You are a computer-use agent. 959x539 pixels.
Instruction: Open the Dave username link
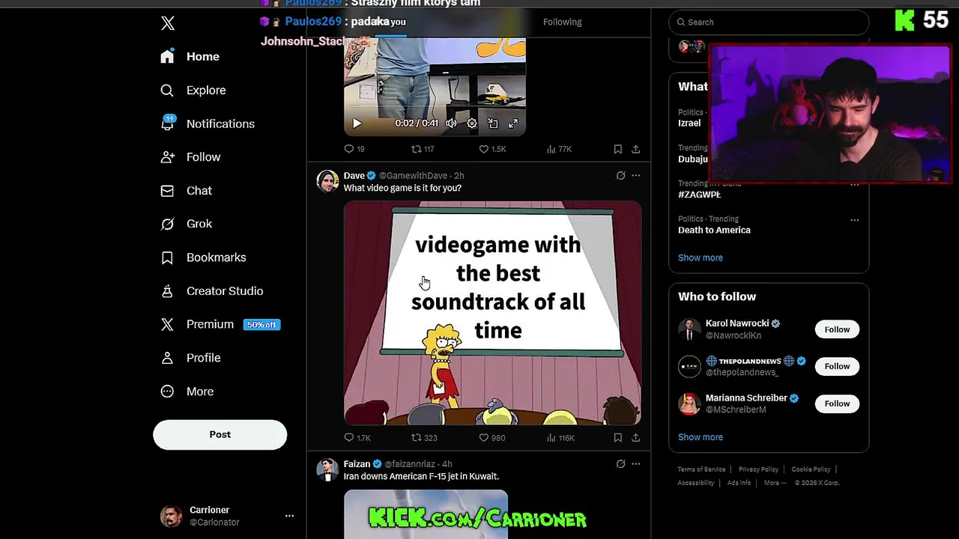tap(354, 176)
